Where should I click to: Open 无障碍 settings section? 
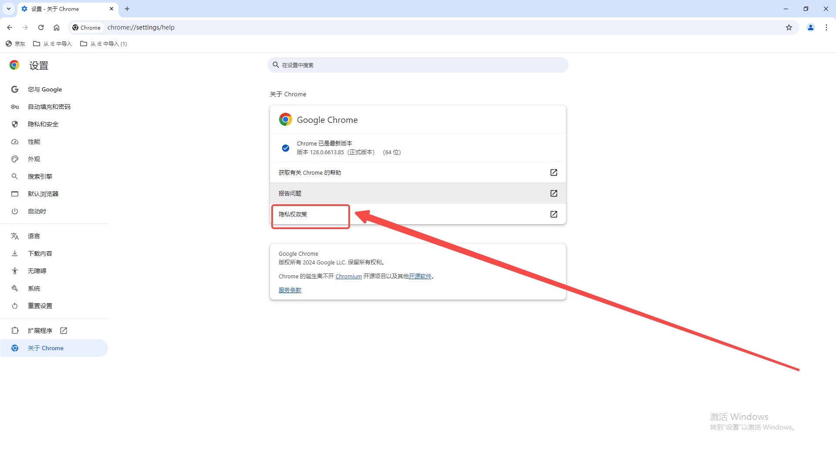tap(54, 271)
